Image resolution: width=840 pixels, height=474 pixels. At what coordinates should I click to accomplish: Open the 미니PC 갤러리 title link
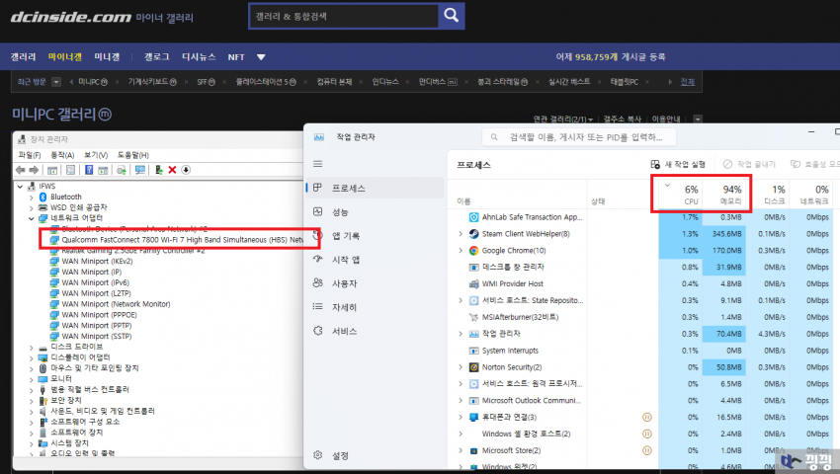click(61, 115)
